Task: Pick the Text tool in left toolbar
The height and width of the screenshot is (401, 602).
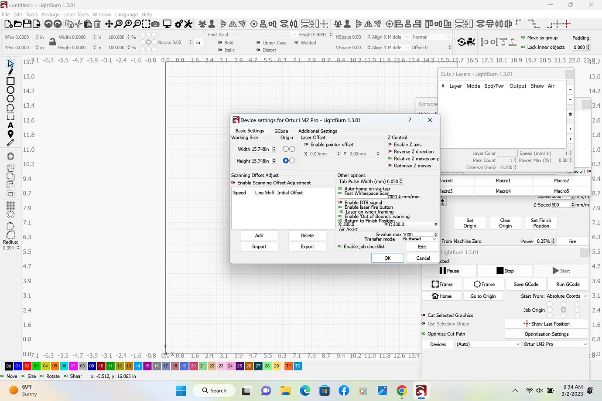Action: click(10, 126)
